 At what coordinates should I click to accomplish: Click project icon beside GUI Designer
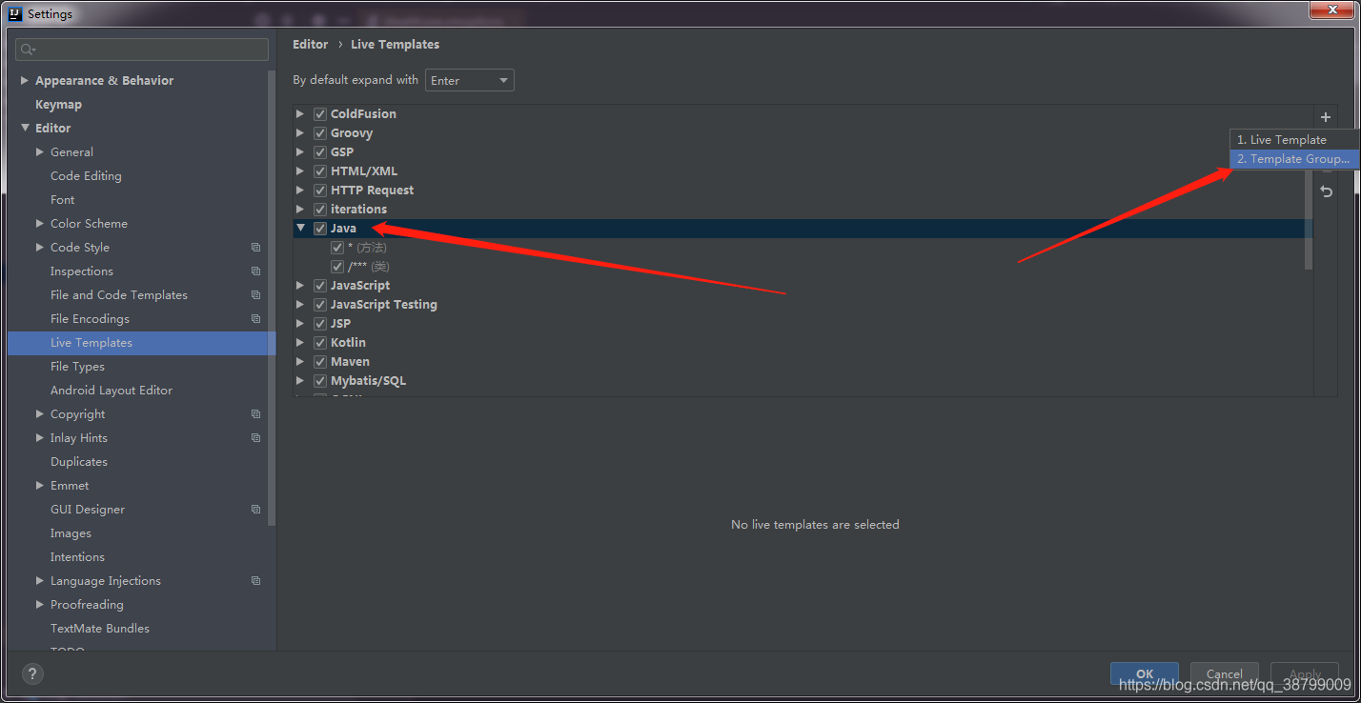tap(255, 510)
